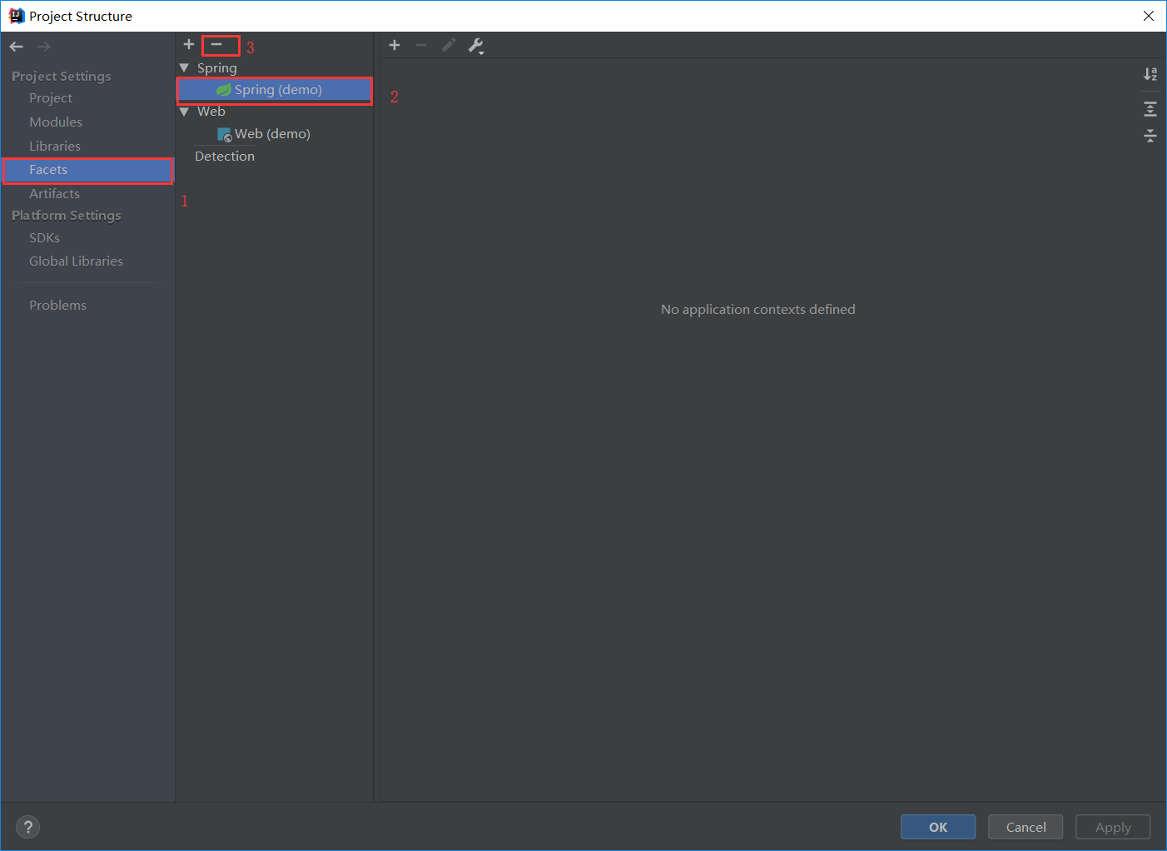Click the sort alphabetically icon

(1150, 74)
